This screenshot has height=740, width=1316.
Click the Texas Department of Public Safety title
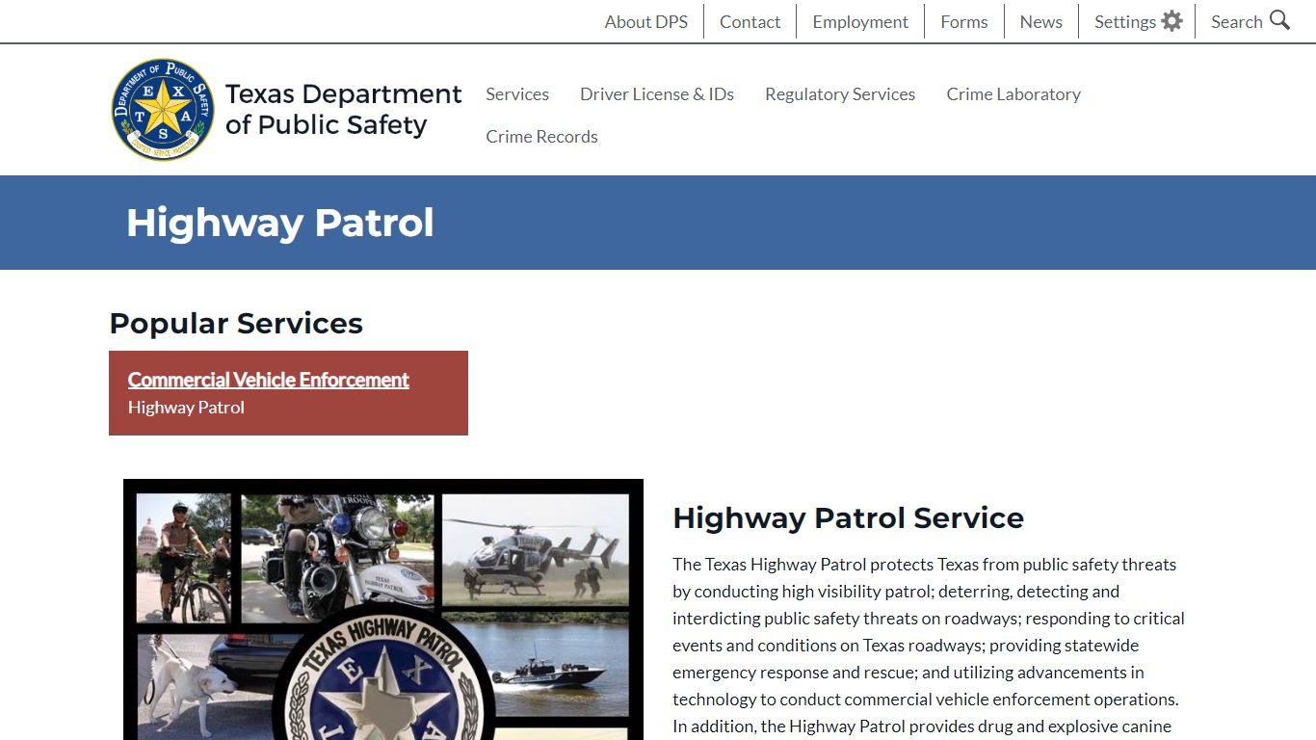(343, 109)
